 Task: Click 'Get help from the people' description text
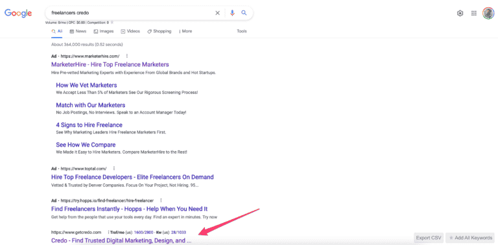coord(134,217)
